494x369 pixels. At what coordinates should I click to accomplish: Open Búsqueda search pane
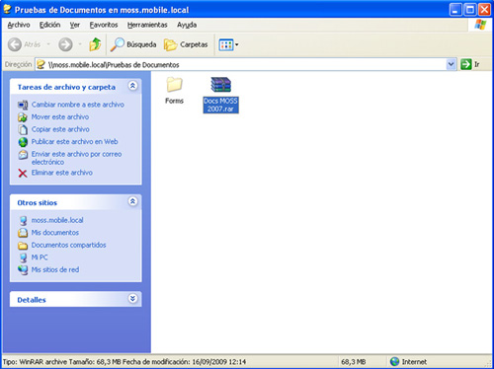pyautogui.click(x=133, y=44)
